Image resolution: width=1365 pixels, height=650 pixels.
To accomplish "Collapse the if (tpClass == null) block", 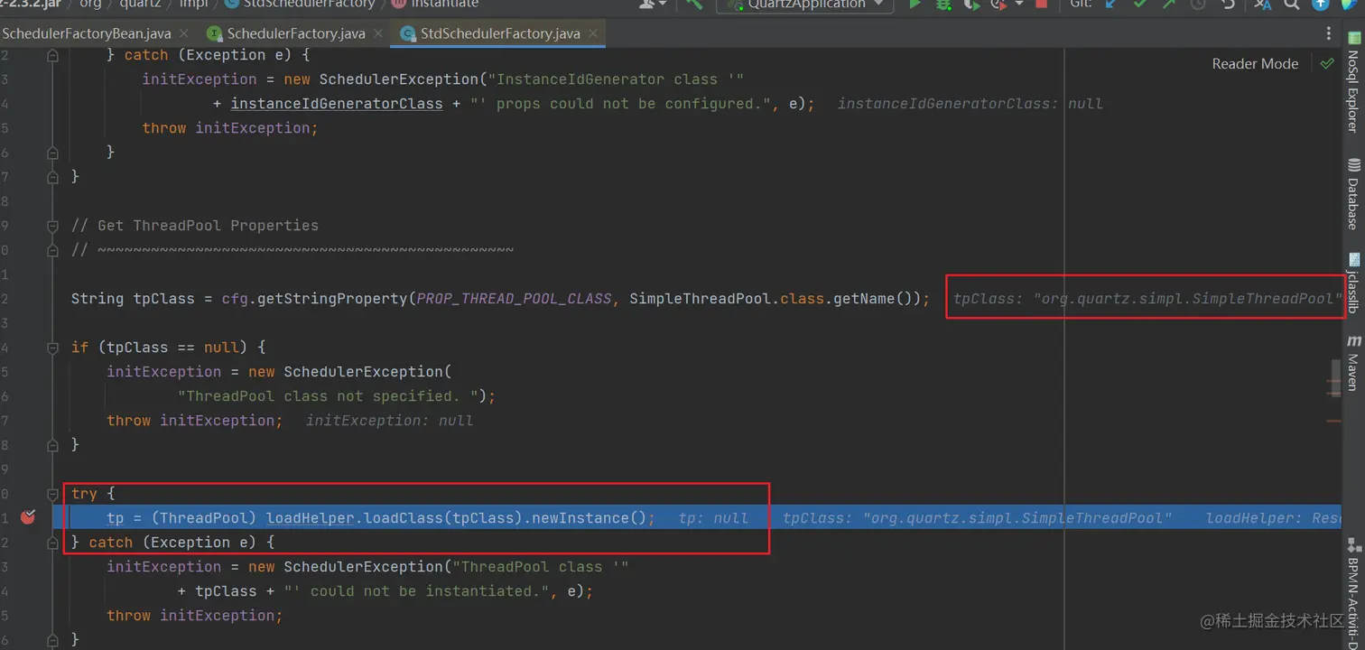I will (x=52, y=348).
